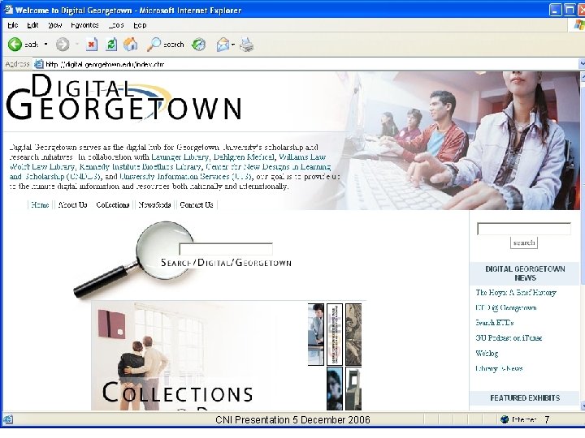Open the browser Search pane
585x438 pixels.
coord(165,45)
